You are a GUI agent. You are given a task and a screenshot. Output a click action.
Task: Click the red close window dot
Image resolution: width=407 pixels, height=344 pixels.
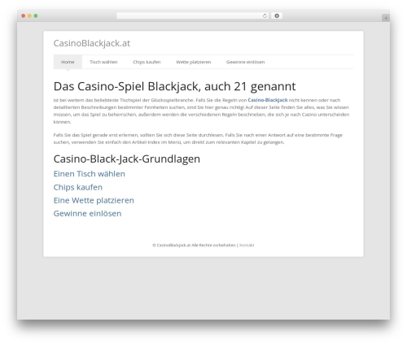(x=24, y=16)
